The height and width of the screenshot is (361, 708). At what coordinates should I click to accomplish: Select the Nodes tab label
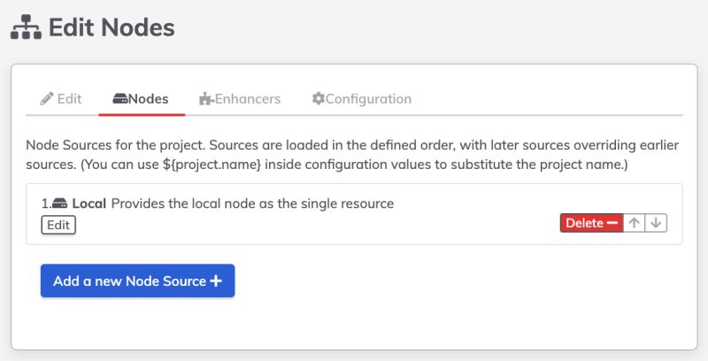pos(148,99)
